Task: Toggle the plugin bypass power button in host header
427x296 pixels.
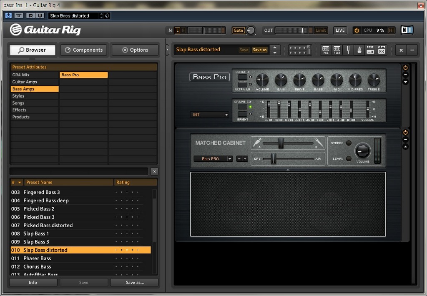Action: pos(8,15)
